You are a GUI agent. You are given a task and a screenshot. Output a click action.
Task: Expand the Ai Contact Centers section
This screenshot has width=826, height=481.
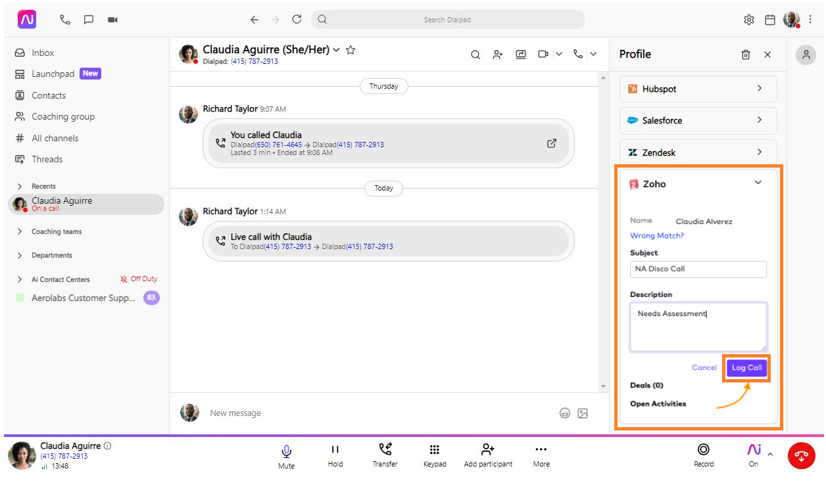(20, 279)
